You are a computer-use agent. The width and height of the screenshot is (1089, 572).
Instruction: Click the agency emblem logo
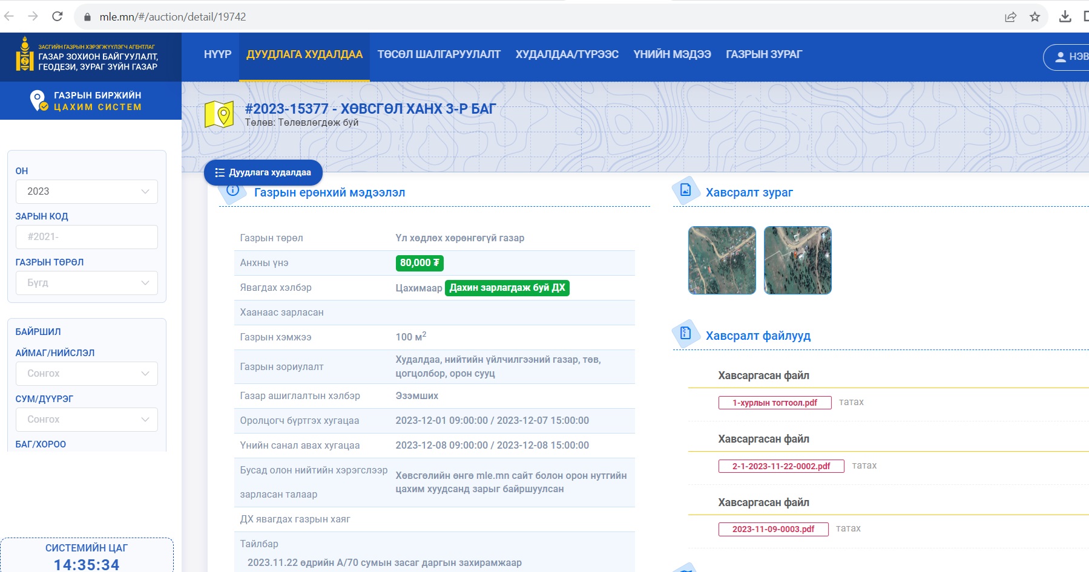click(x=25, y=54)
